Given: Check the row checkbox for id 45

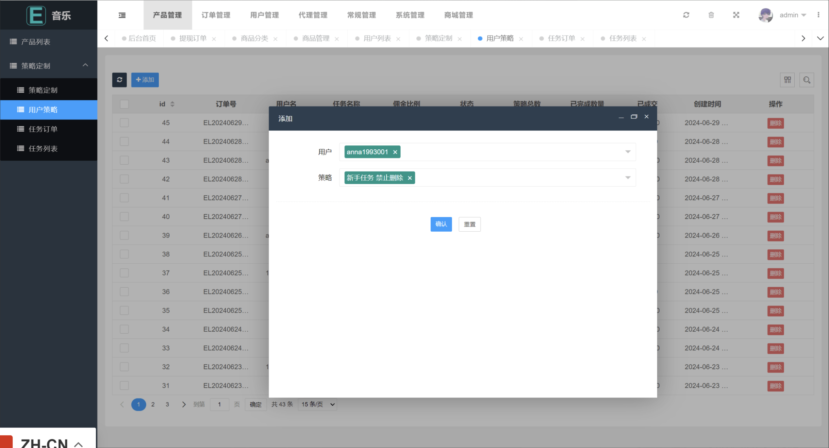Looking at the screenshot, I should pos(124,123).
